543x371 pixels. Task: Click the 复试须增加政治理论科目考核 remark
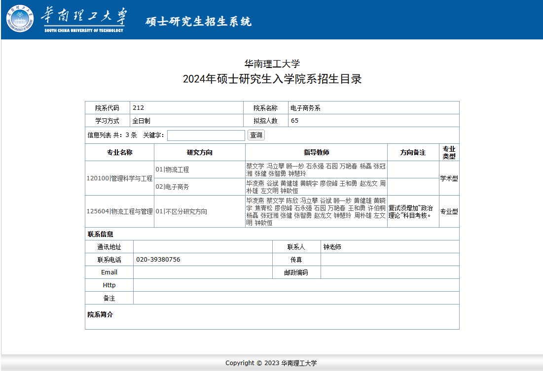411,211
